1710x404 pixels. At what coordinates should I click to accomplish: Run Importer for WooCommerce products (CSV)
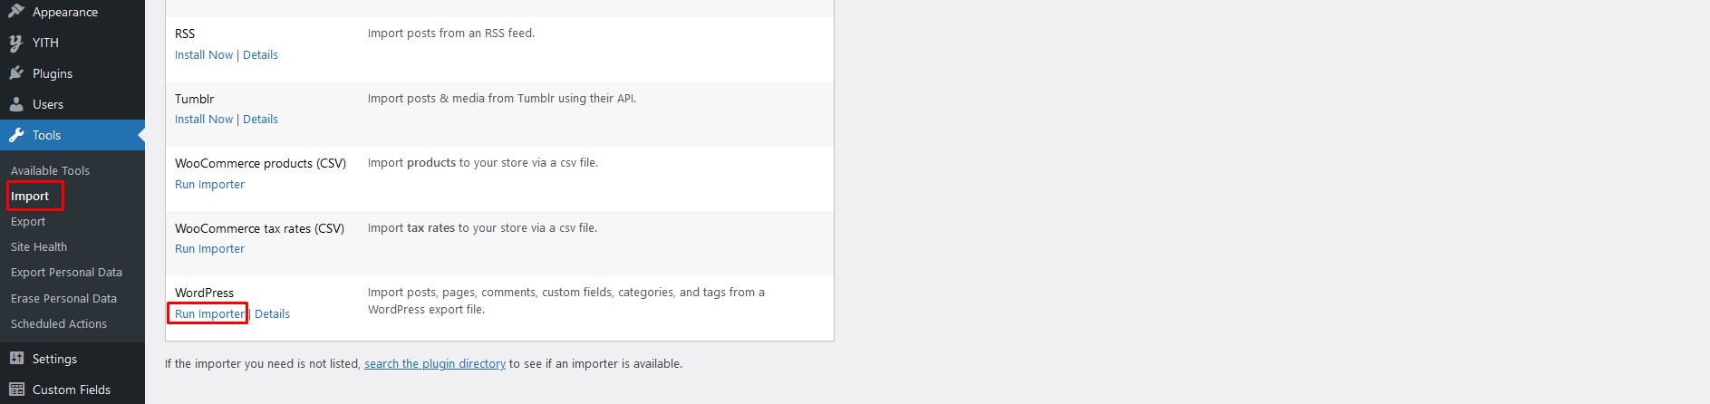pyautogui.click(x=209, y=184)
